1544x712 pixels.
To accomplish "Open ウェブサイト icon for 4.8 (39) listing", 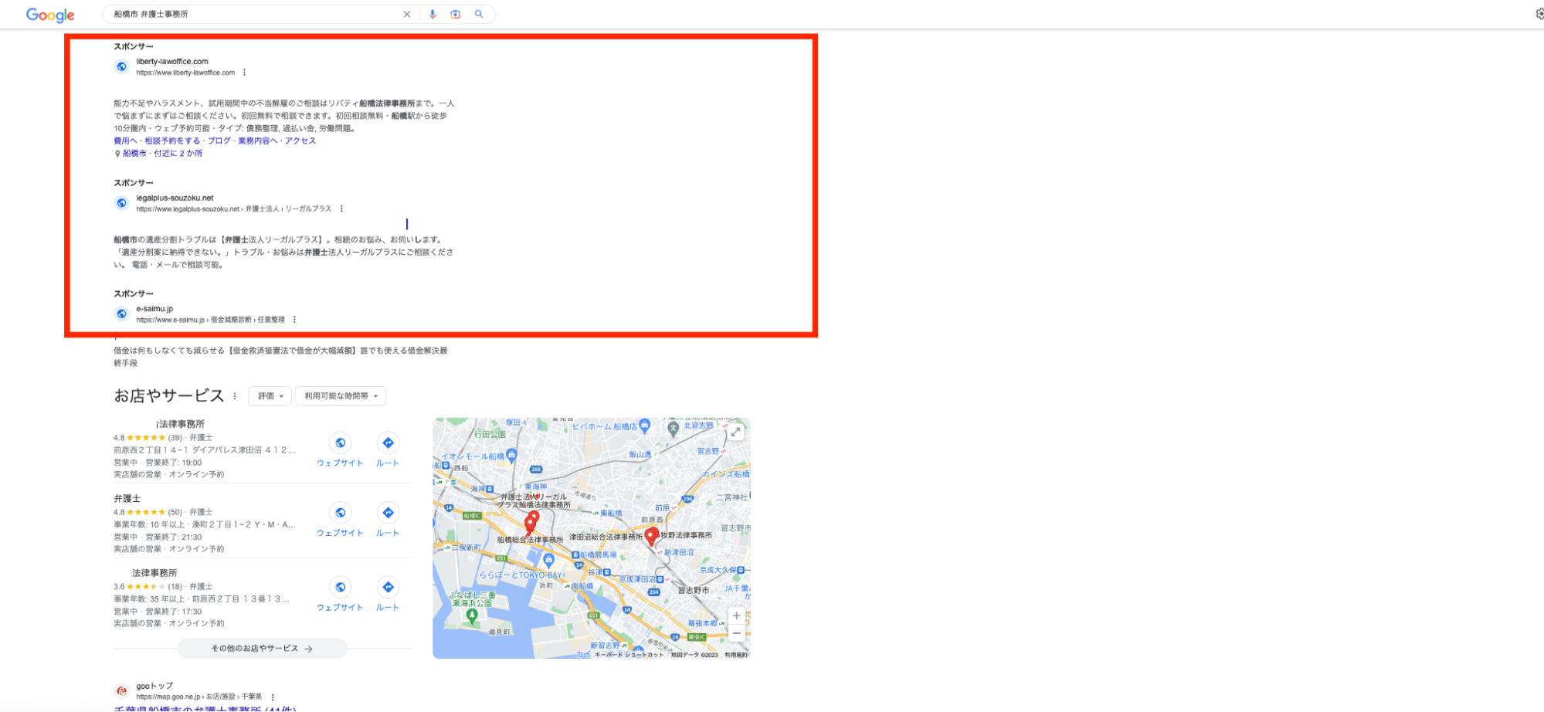I will (340, 442).
